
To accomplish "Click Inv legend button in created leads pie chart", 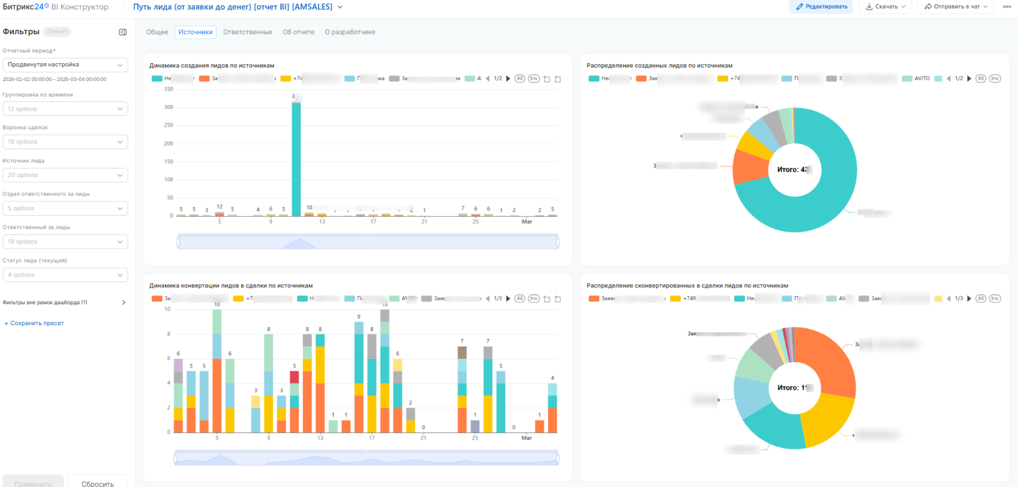I will (x=995, y=79).
